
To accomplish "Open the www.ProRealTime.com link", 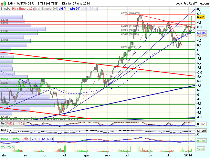I will coord(192,4).
